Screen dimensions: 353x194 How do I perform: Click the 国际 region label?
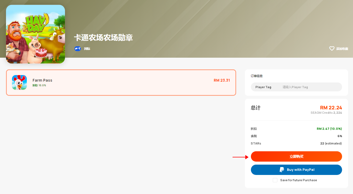pyautogui.click(x=87, y=49)
